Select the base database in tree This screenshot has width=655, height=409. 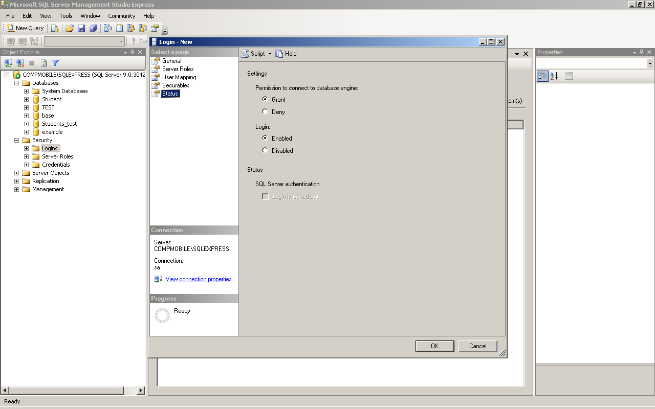48,116
